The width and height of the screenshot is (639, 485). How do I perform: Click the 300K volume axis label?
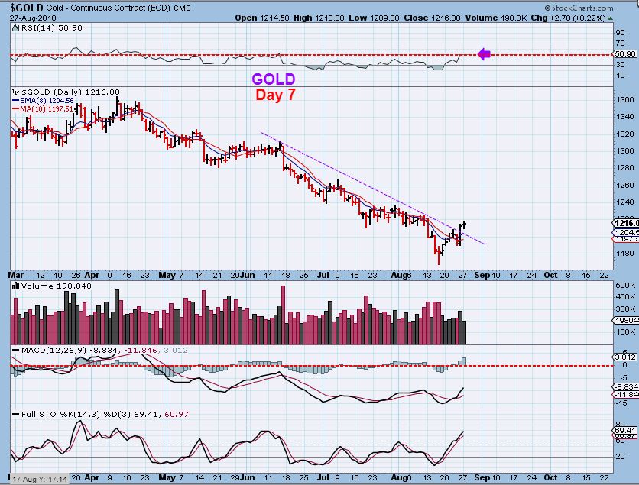pos(625,309)
